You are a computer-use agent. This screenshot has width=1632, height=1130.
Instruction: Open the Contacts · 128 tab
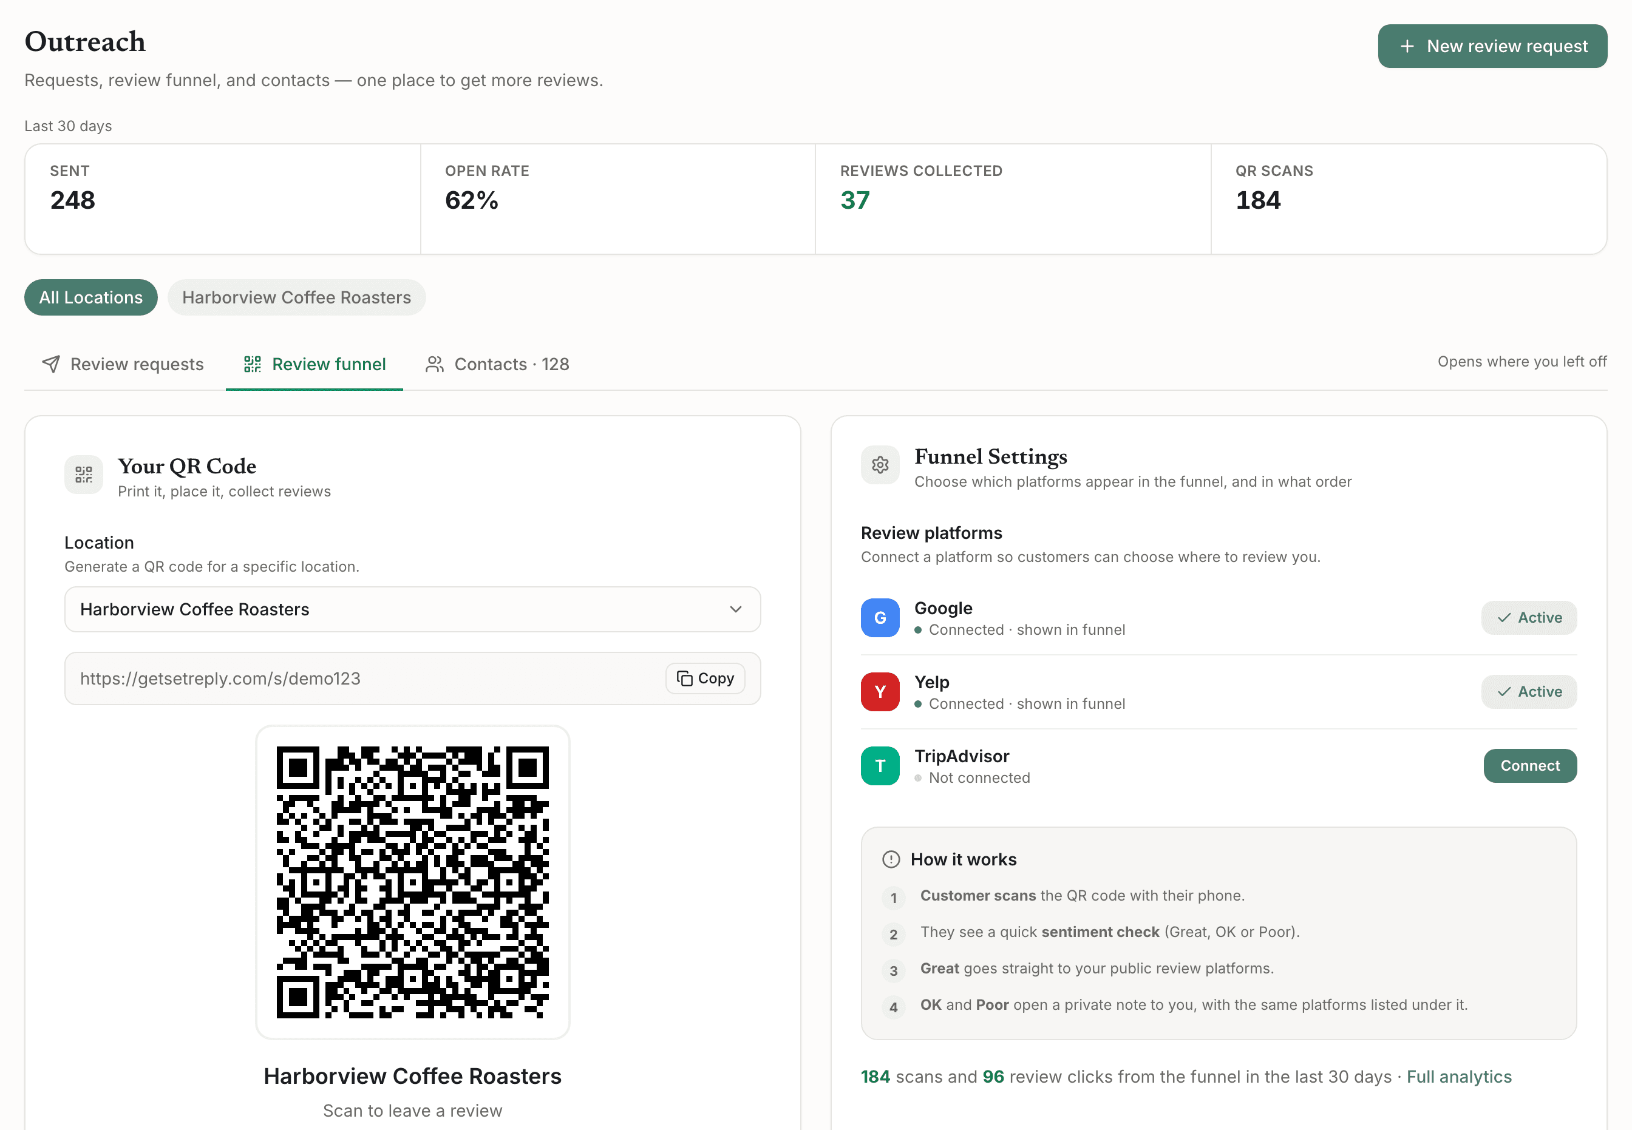click(x=497, y=364)
